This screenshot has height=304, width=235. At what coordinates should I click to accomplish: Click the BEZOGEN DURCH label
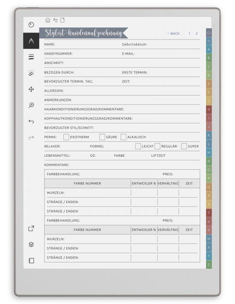[x=59, y=72]
